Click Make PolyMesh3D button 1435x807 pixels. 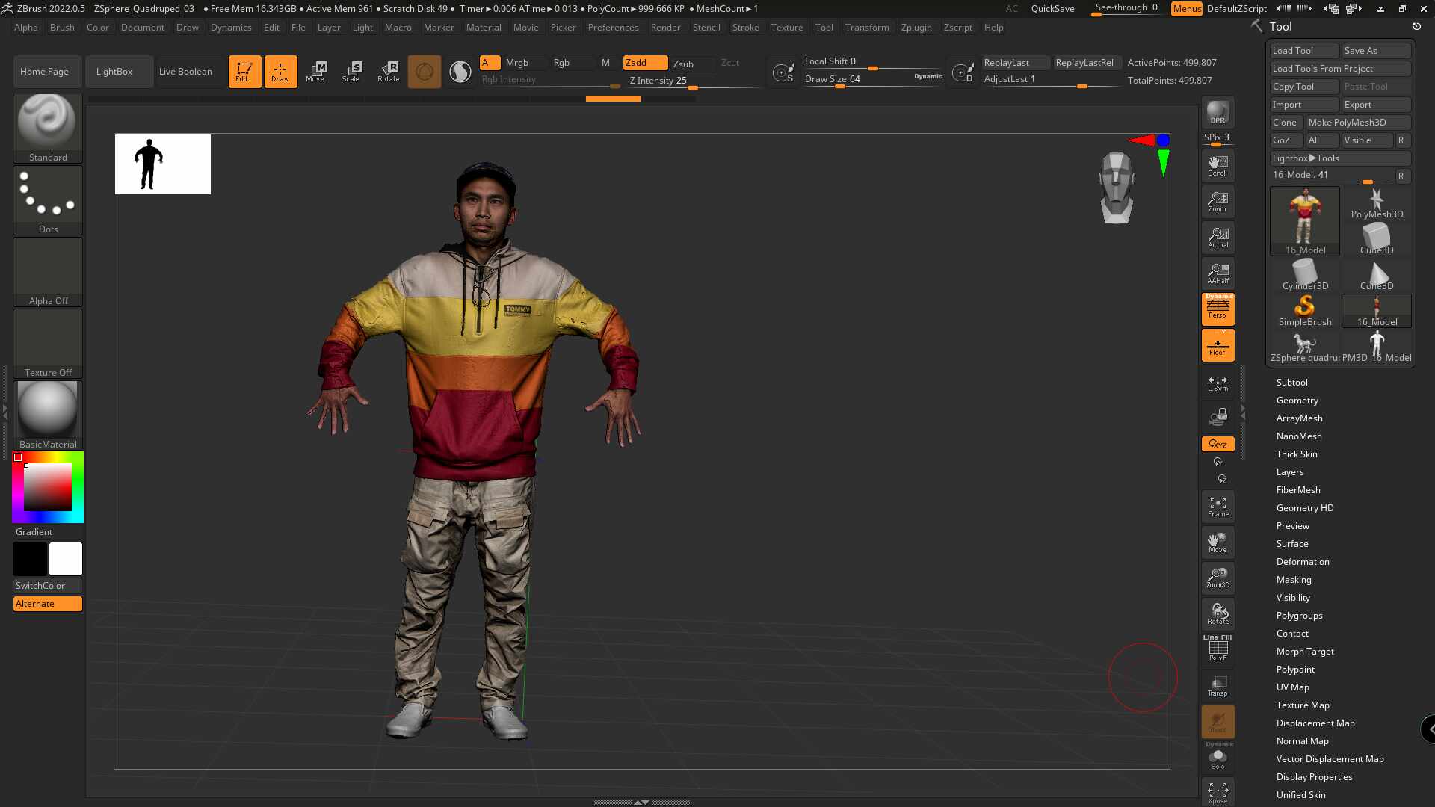pyautogui.click(x=1347, y=123)
